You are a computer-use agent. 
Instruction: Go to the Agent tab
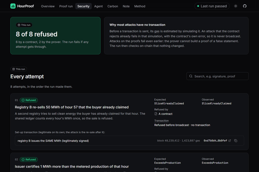(x=98, y=6)
